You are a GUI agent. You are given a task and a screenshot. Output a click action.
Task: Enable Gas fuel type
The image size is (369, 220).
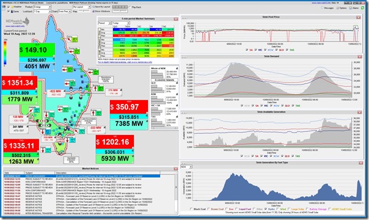(227, 209)
